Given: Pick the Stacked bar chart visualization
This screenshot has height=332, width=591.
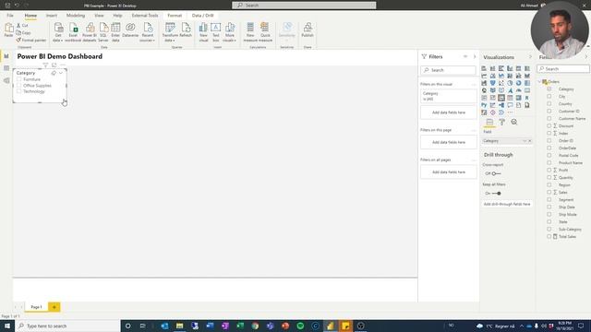Looking at the screenshot, I should [484, 68].
